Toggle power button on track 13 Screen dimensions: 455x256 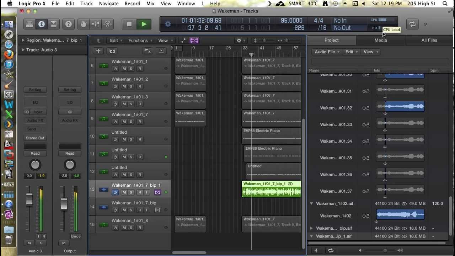[115, 192]
